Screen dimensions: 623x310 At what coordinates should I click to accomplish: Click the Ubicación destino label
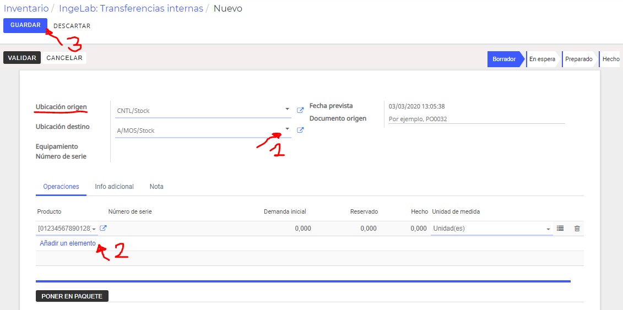[62, 127]
